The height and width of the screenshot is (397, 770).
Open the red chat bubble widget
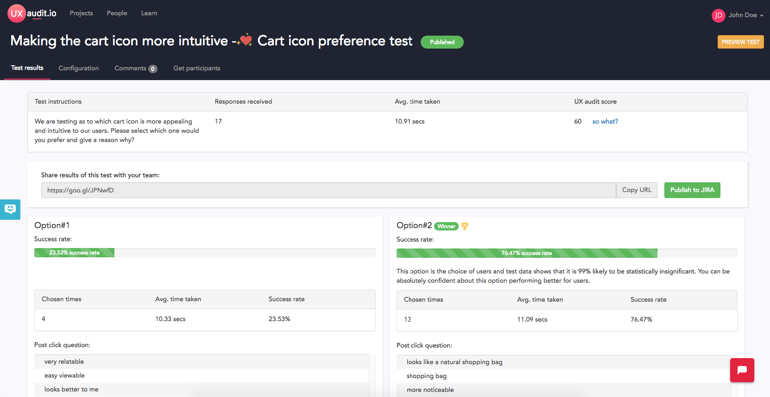point(742,370)
